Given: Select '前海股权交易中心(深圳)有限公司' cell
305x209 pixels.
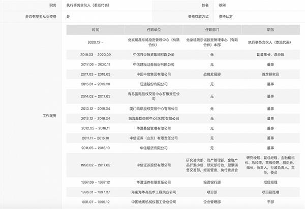Looking at the screenshot, I should click(154, 118).
